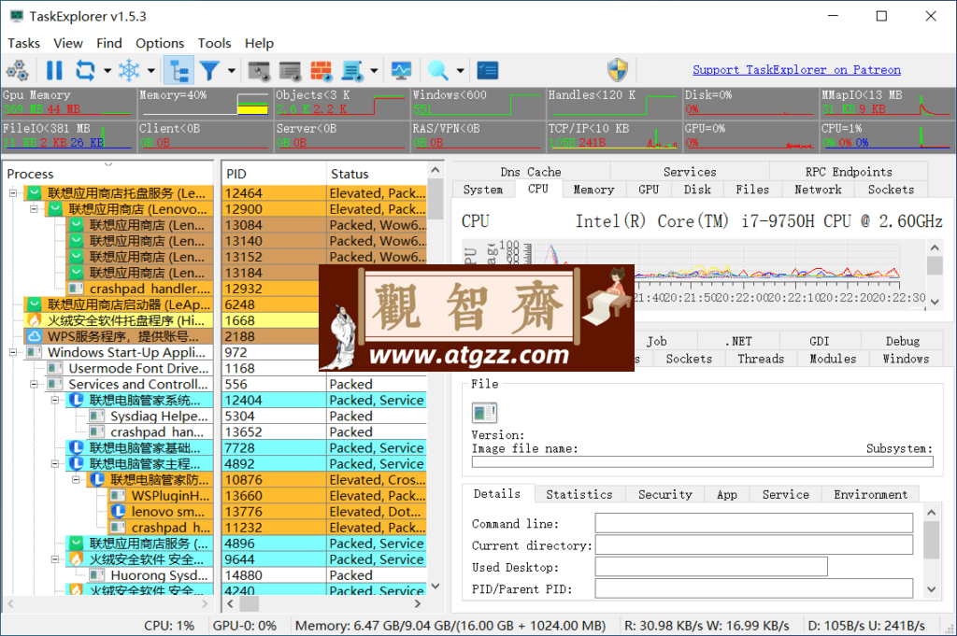Click blue icon of 联想电脑管家基础 row
The height and width of the screenshot is (636, 957).
click(76, 448)
